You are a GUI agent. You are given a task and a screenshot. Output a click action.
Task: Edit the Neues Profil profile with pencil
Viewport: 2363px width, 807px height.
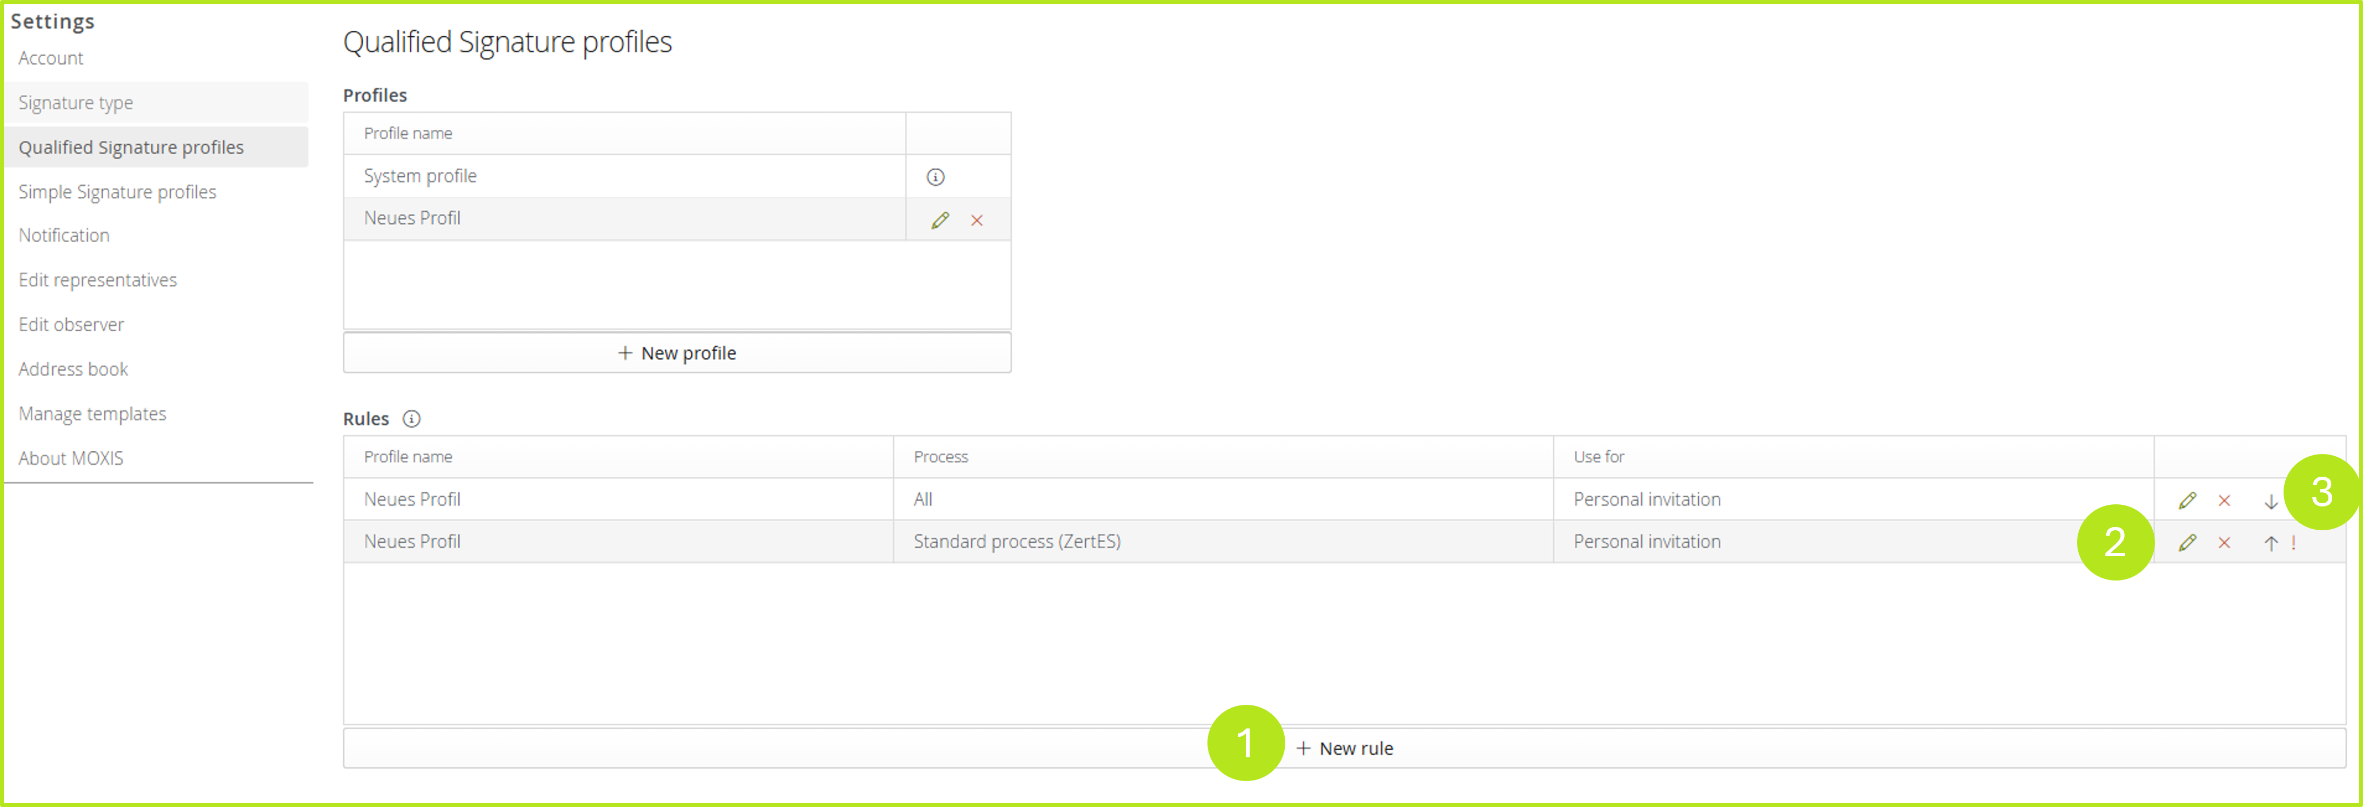939,220
